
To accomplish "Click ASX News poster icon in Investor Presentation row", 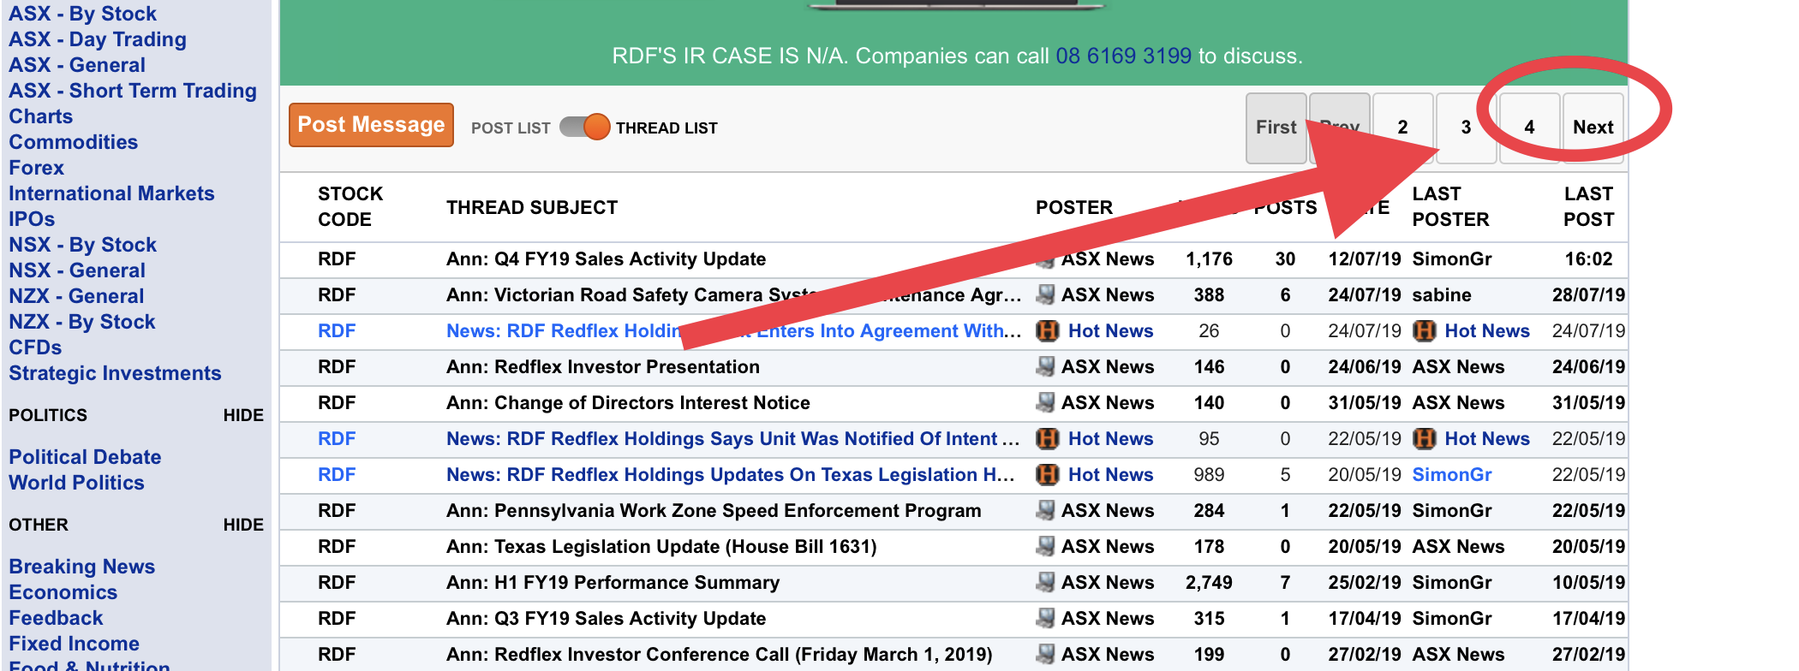I will click(1045, 367).
